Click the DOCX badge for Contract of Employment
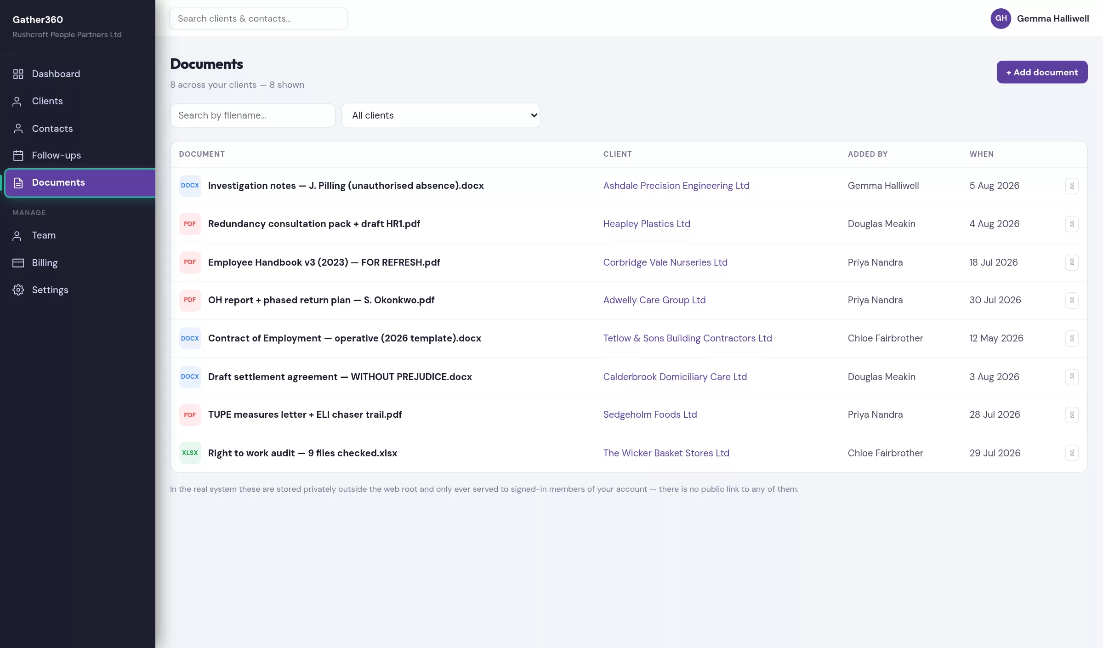Screen dimensions: 1103x648 190,338
